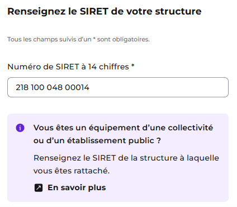Click the asterisk in the obligatoires note

click(94, 39)
